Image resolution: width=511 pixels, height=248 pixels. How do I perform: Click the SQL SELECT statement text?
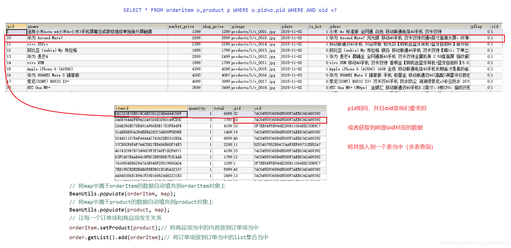pos(230,10)
